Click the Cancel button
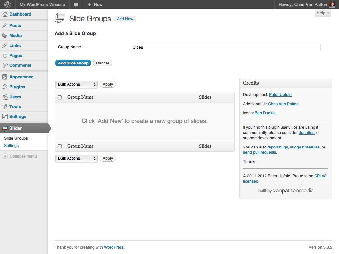339x254 pixels. pos(102,63)
